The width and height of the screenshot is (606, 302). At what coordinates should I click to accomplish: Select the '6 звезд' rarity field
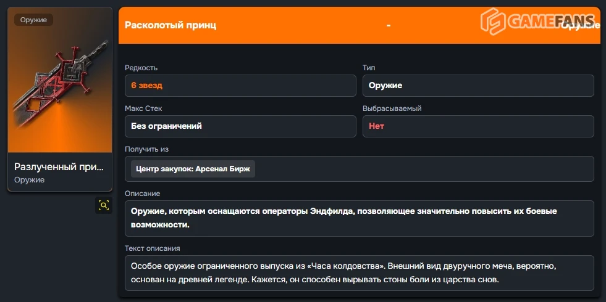click(240, 86)
